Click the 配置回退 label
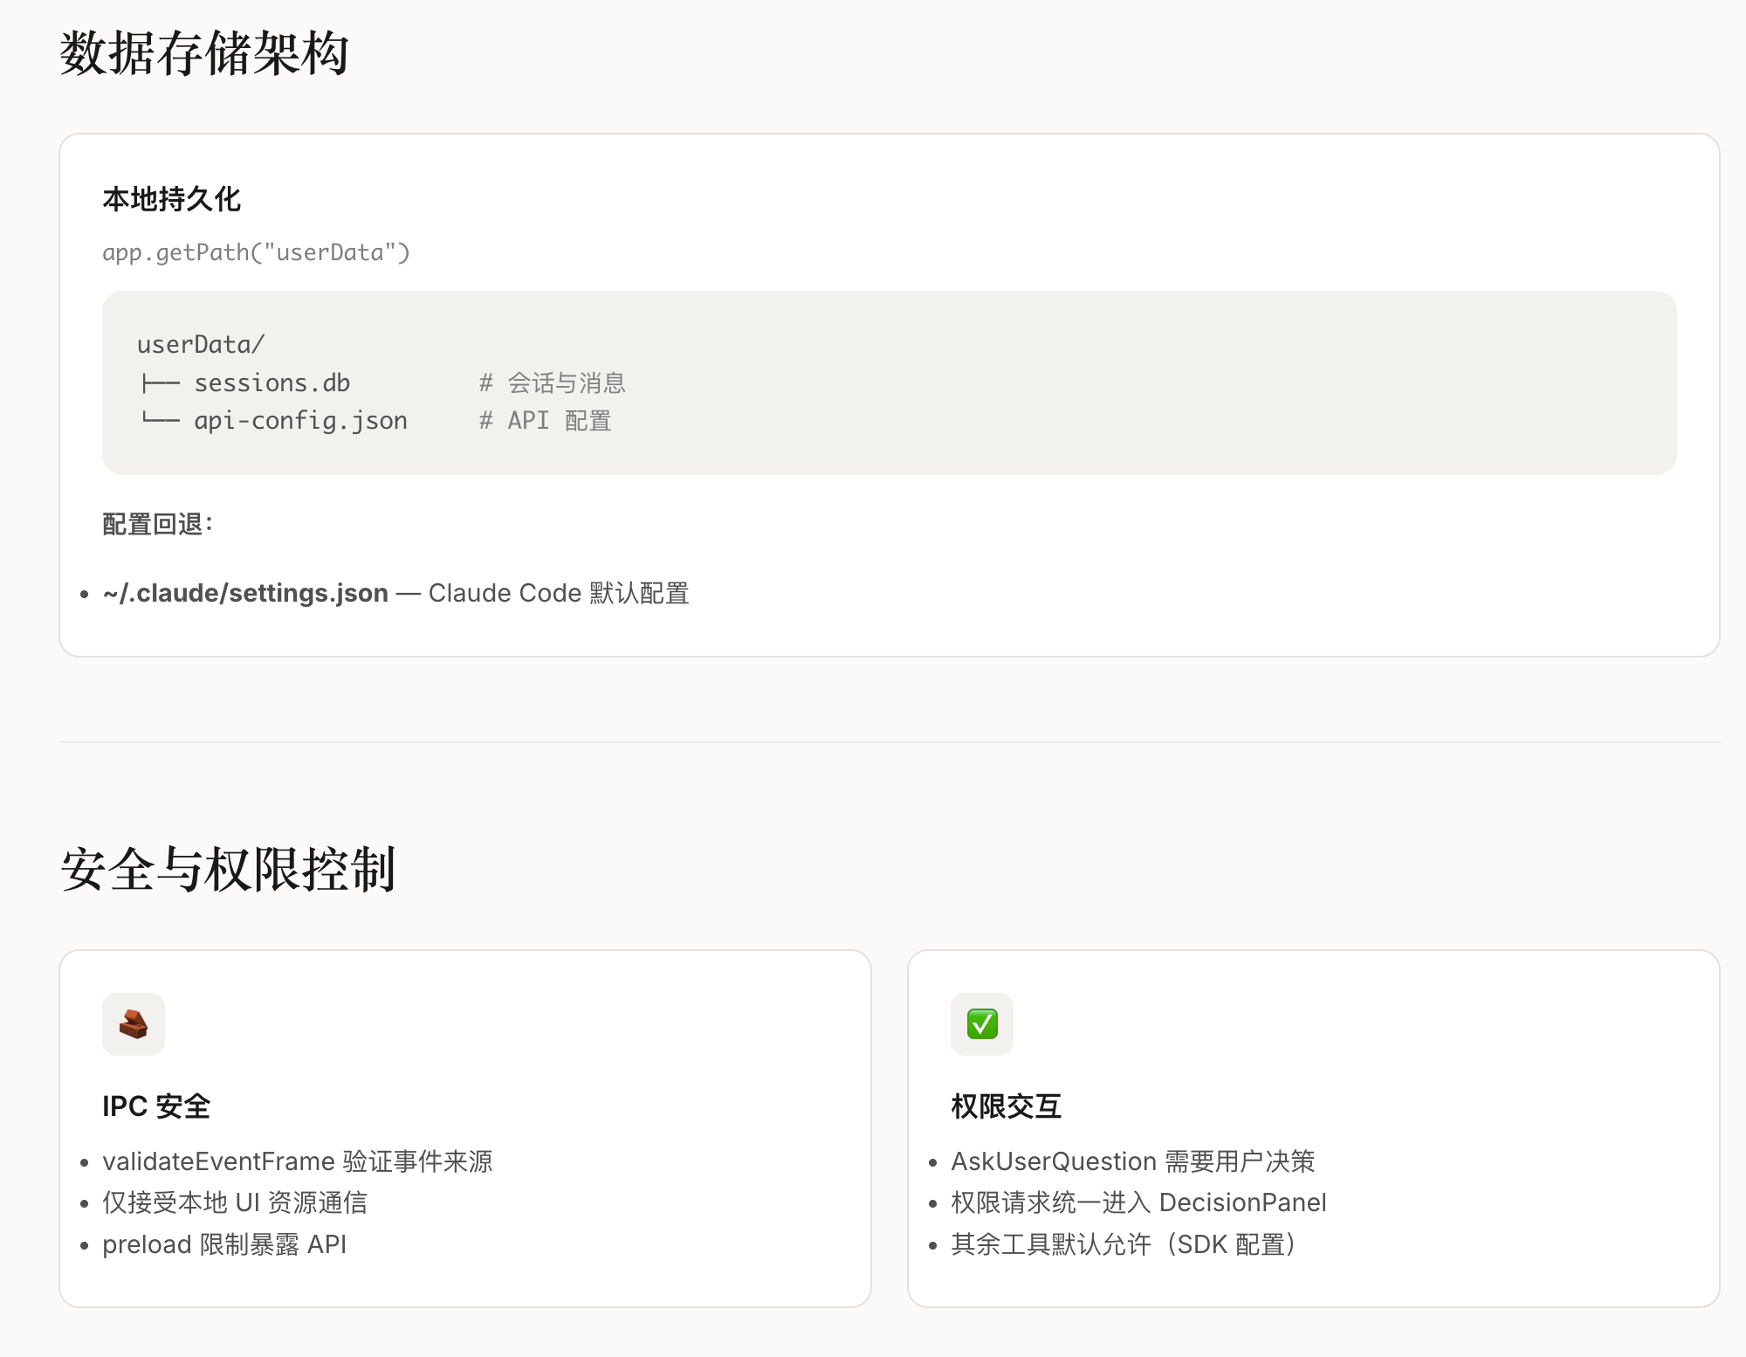The image size is (1746, 1357). point(157,524)
